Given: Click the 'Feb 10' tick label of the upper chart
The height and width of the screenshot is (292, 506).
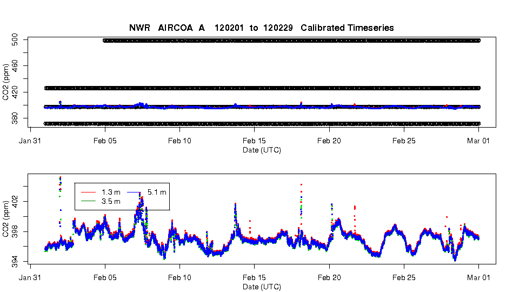Looking at the screenshot, I should [x=179, y=141].
